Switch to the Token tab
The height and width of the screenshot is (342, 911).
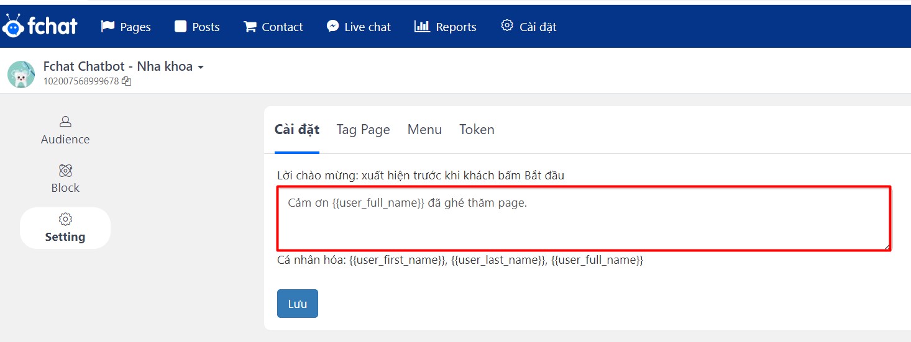[477, 130]
